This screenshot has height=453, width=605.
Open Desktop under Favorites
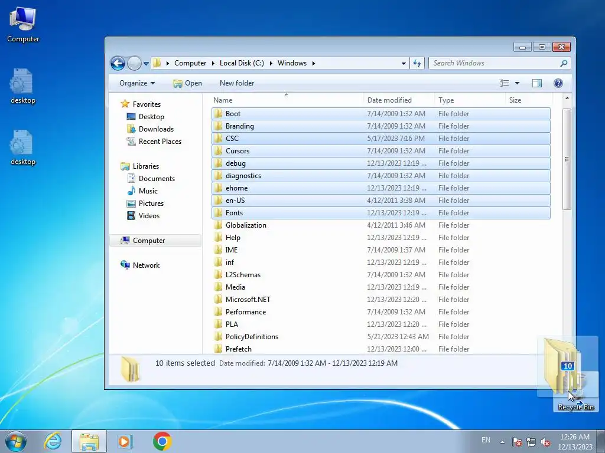[x=151, y=117]
